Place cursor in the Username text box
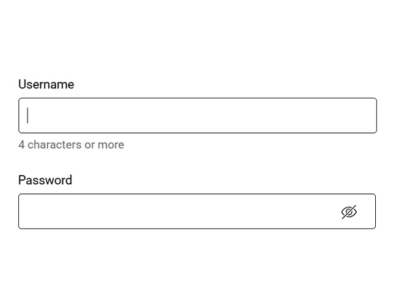This screenshot has width=396, height=305. (x=197, y=115)
